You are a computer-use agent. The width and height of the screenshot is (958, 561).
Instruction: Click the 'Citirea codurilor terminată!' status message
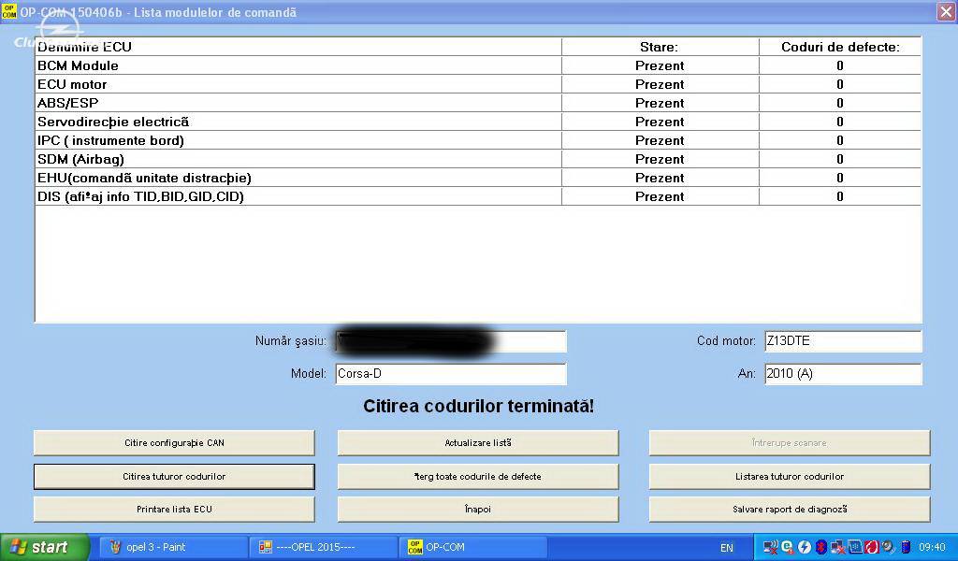tap(478, 407)
